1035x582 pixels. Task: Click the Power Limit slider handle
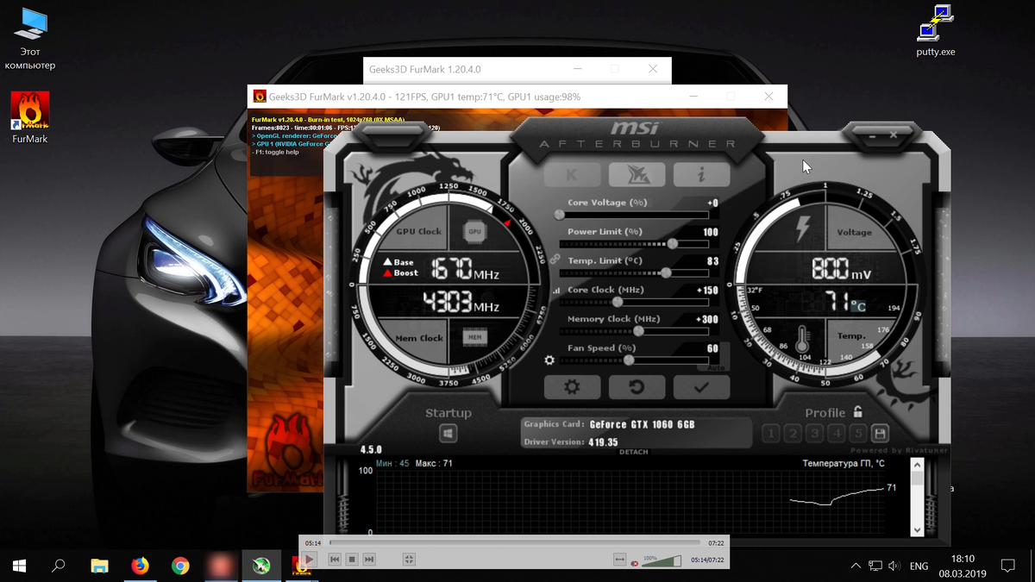pos(672,244)
